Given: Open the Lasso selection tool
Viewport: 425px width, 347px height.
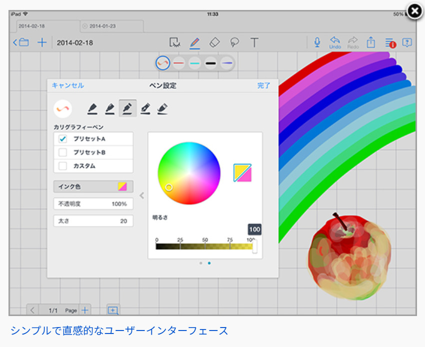Looking at the screenshot, I should tap(235, 42).
